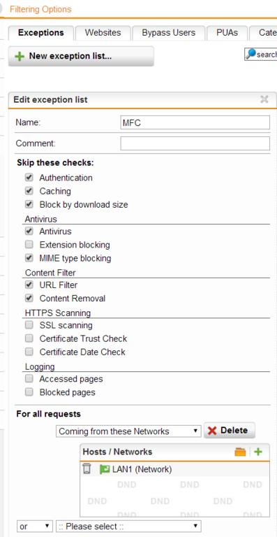Open the Bypass Users tab

[169, 33]
